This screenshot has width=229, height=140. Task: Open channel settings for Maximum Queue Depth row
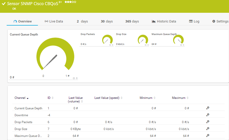click(x=208, y=136)
